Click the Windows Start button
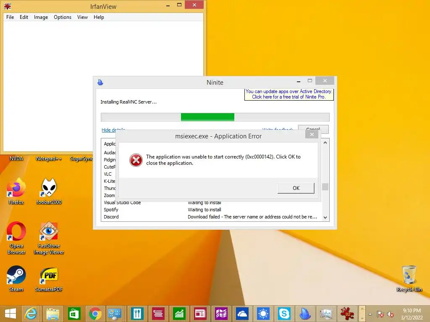 pyautogui.click(x=10, y=314)
